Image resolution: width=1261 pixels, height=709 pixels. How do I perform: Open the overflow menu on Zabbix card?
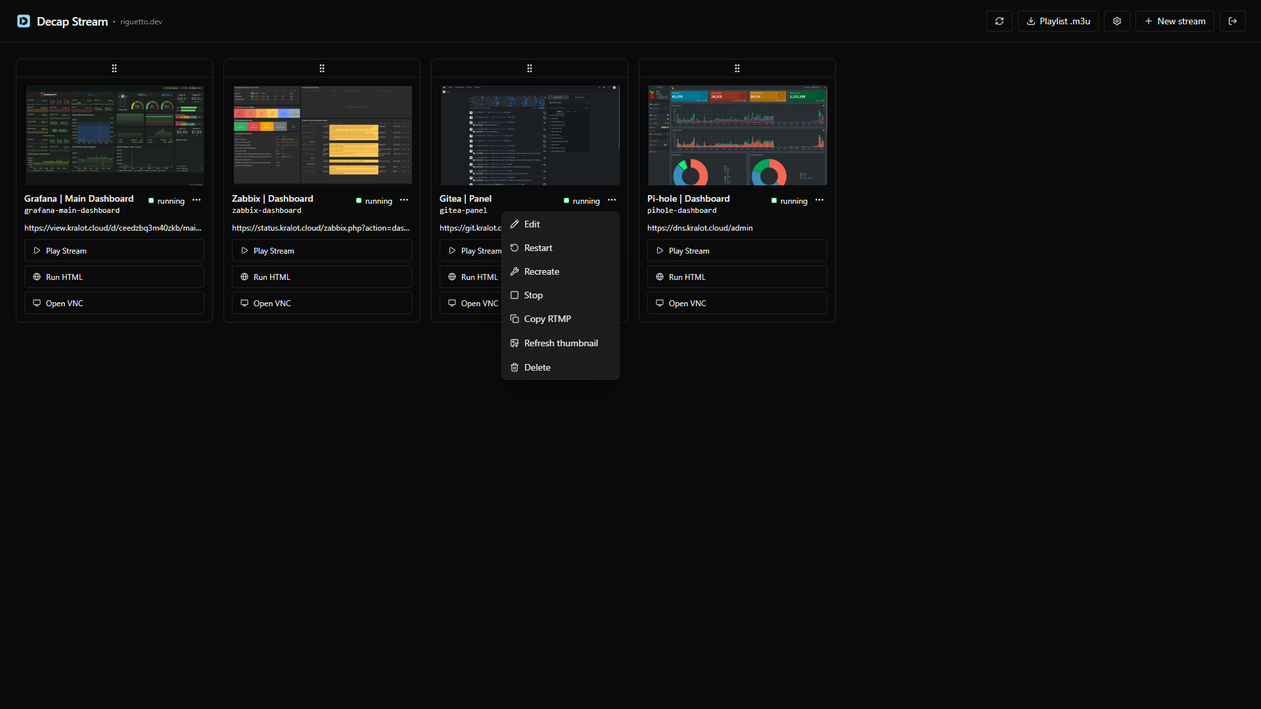(x=403, y=200)
